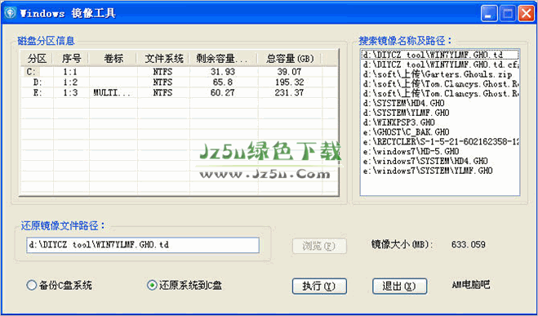Click the app icon in the title bar
538x316 pixels.
pyautogui.click(x=11, y=13)
